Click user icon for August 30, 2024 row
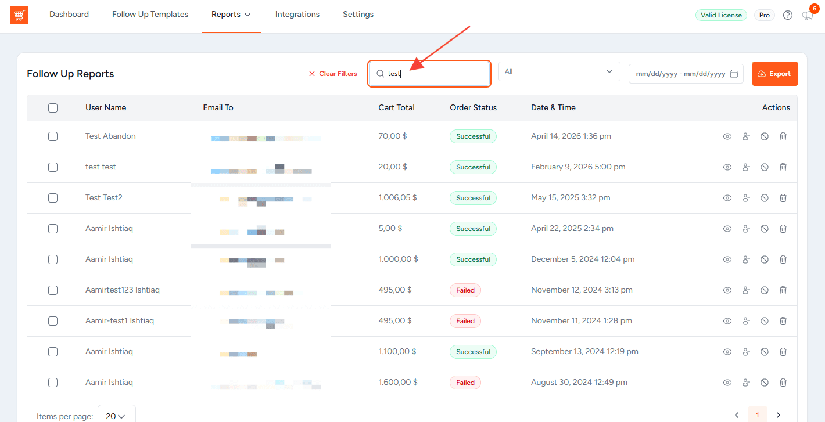This screenshot has width=825, height=422. 746,383
